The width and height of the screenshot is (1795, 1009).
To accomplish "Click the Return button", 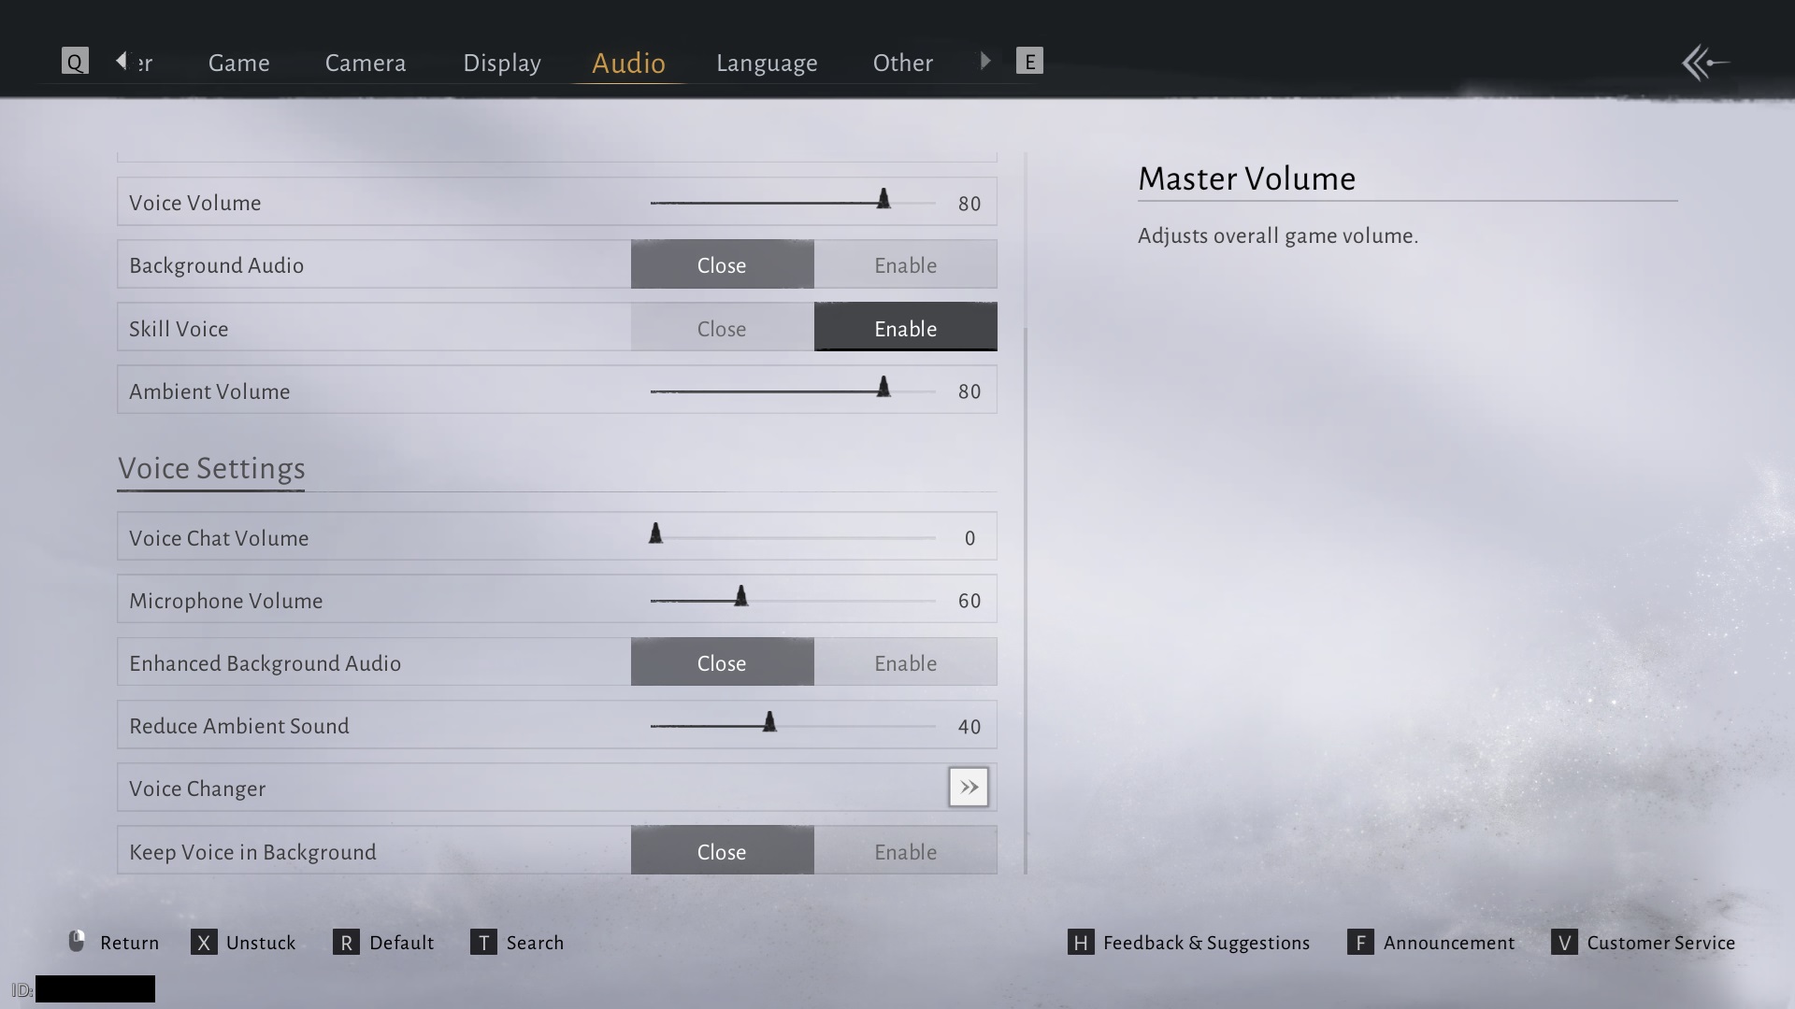I will [114, 943].
